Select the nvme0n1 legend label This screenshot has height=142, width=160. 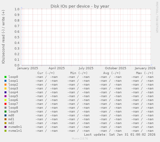(x=15, y=127)
